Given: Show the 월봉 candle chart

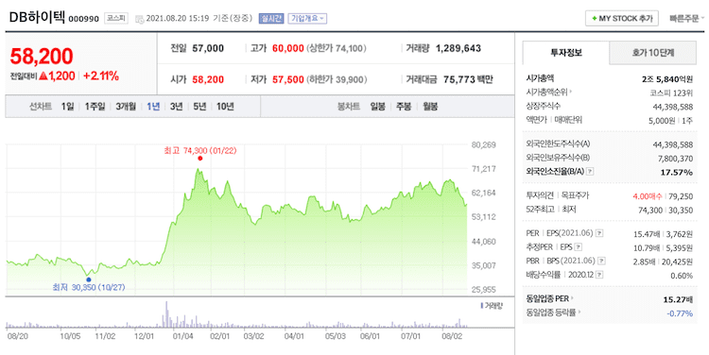Looking at the screenshot, I should point(430,107).
